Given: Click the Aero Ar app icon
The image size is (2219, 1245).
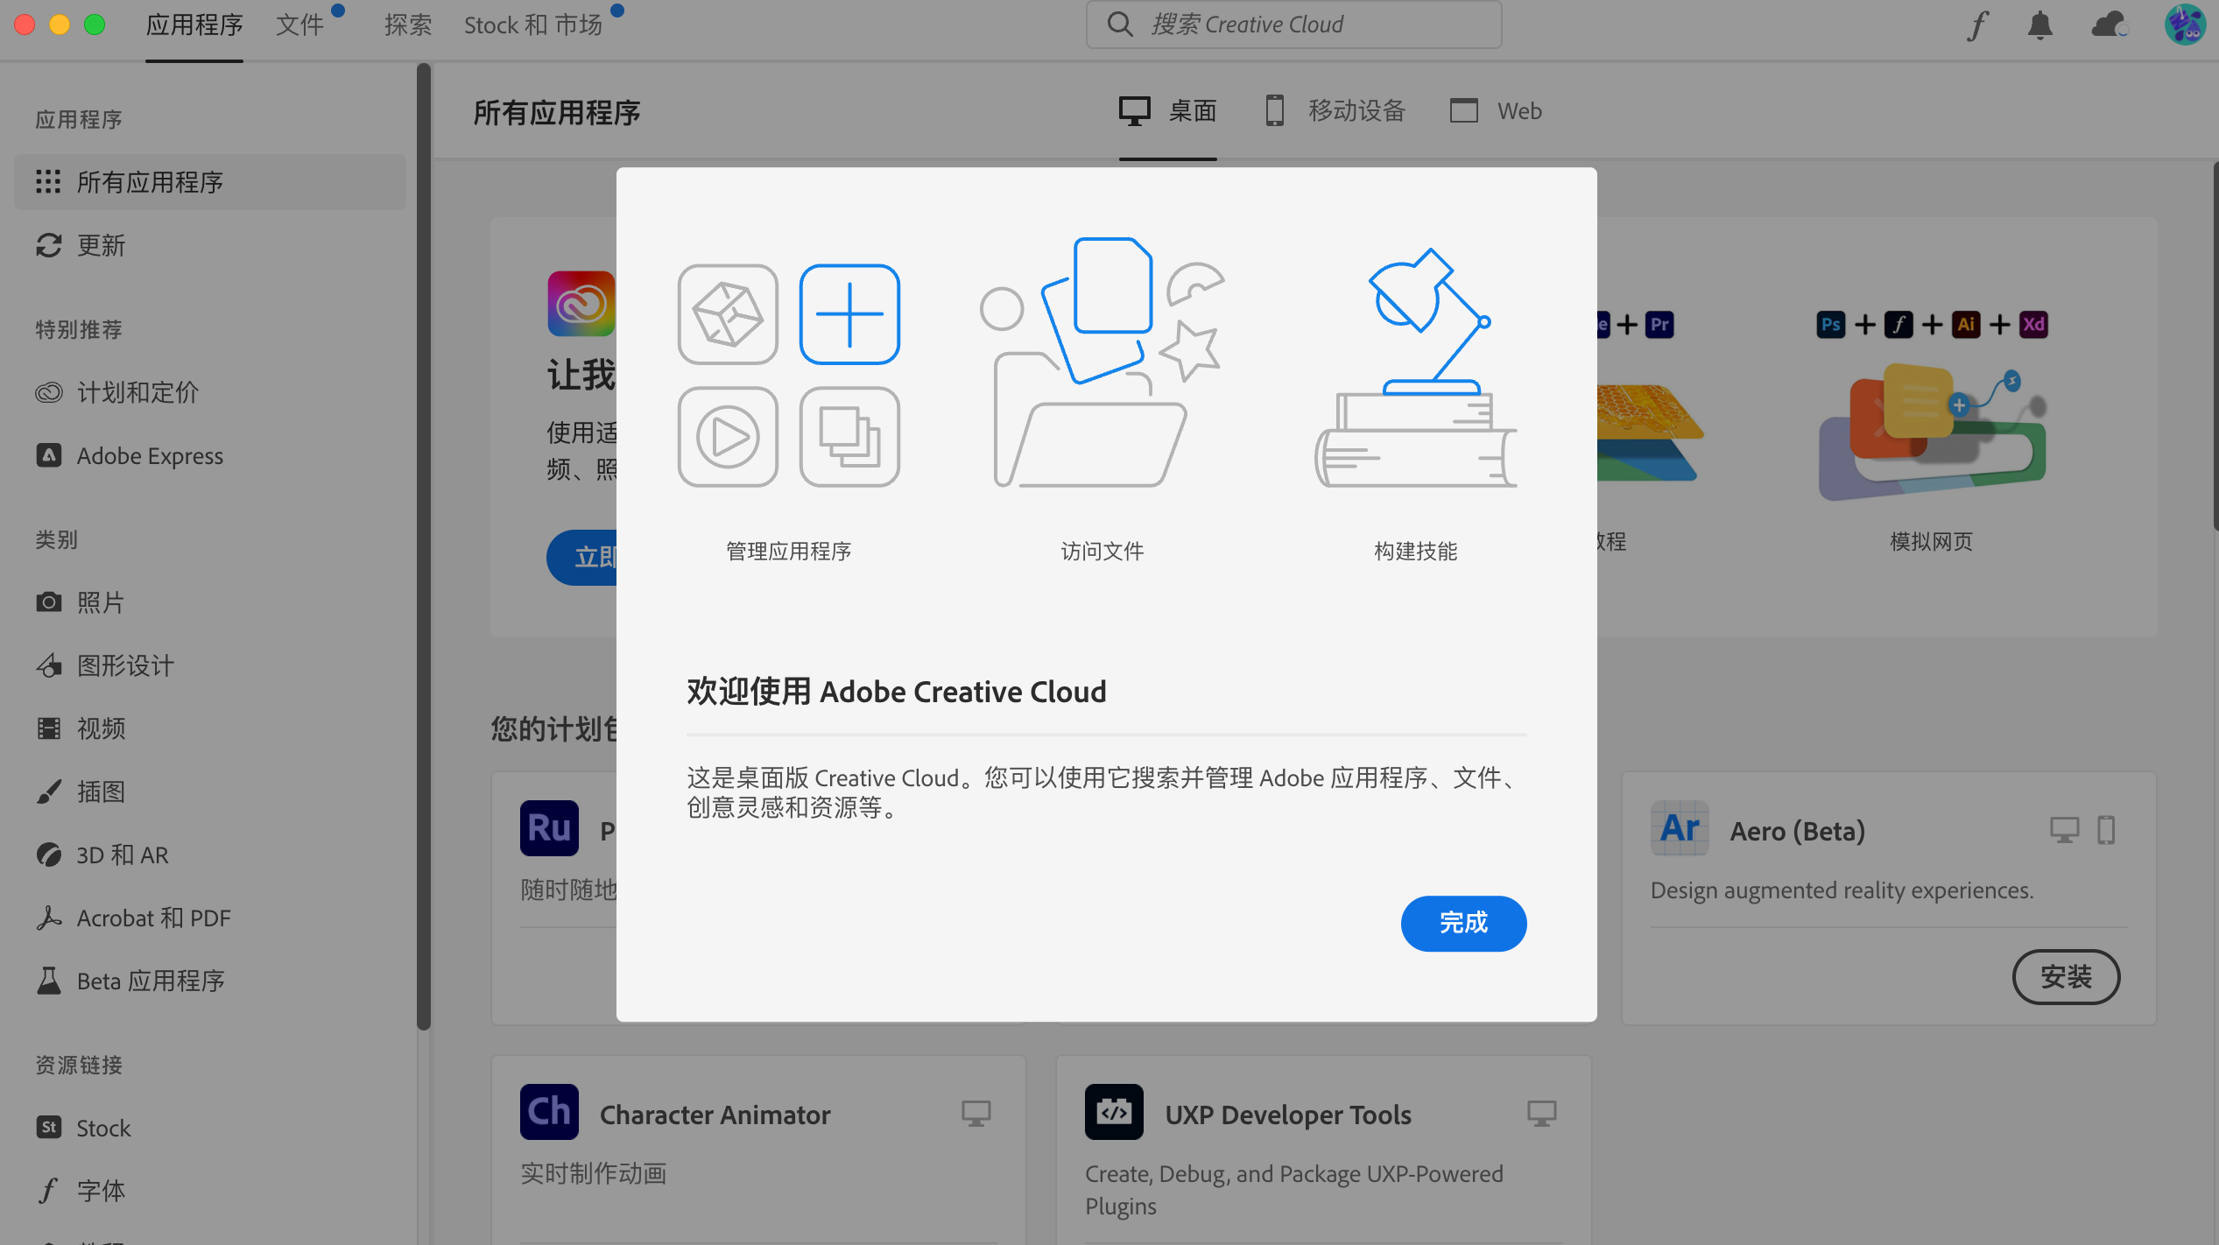Looking at the screenshot, I should point(1680,828).
